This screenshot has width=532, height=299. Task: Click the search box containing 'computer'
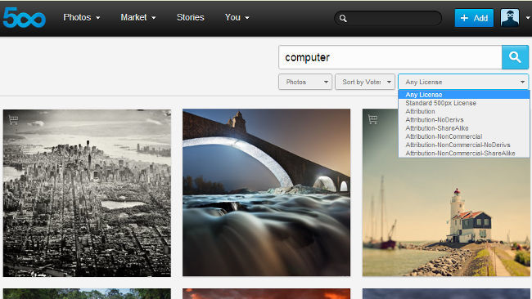click(390, 57)
